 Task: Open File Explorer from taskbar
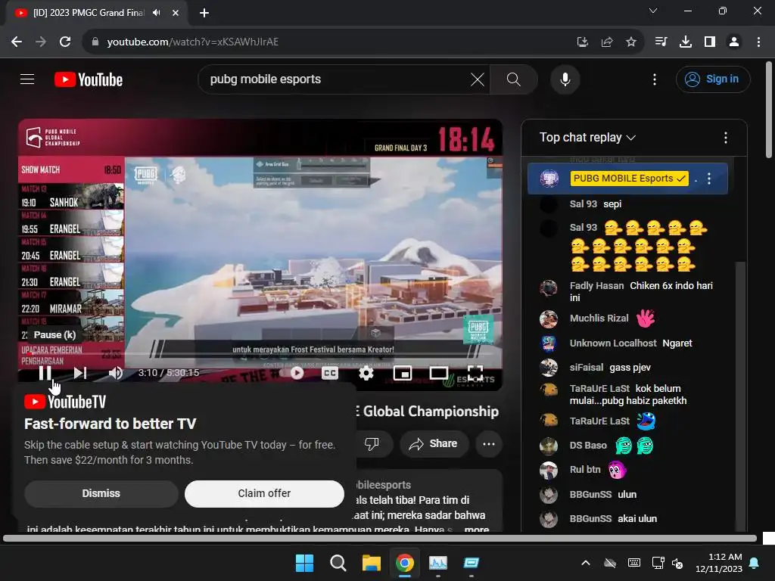371,563
